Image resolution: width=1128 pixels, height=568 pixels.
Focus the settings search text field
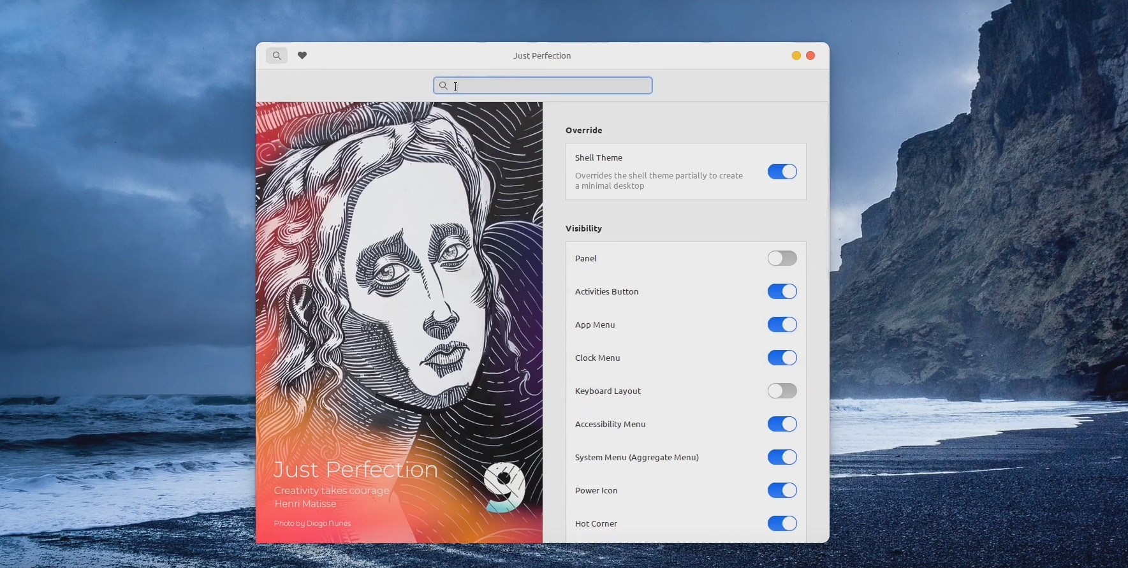tap(548, 85)
